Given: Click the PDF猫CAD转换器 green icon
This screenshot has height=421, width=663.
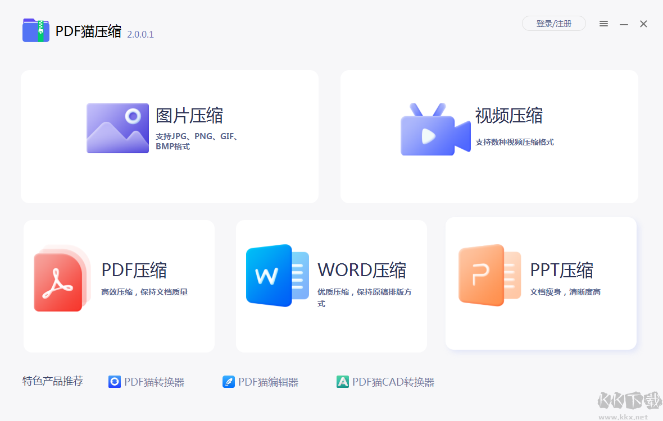Looking at the screenshot, I should click(343, 382).
